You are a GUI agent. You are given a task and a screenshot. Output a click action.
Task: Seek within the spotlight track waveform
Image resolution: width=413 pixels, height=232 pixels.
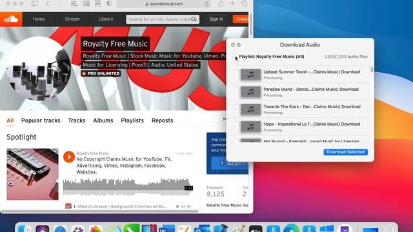[128, 187]
